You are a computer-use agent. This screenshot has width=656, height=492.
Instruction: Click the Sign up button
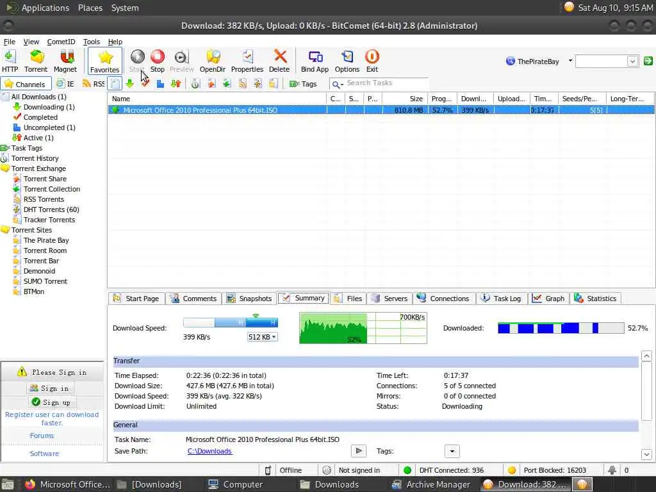point(51,402)
